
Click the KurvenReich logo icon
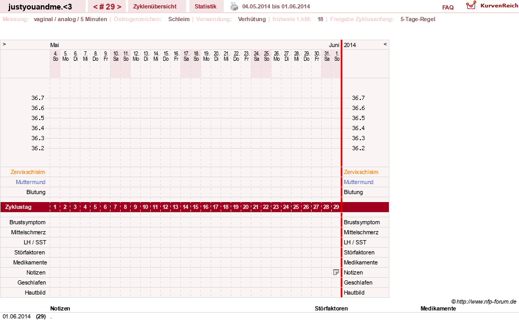[x=471, y=5]
